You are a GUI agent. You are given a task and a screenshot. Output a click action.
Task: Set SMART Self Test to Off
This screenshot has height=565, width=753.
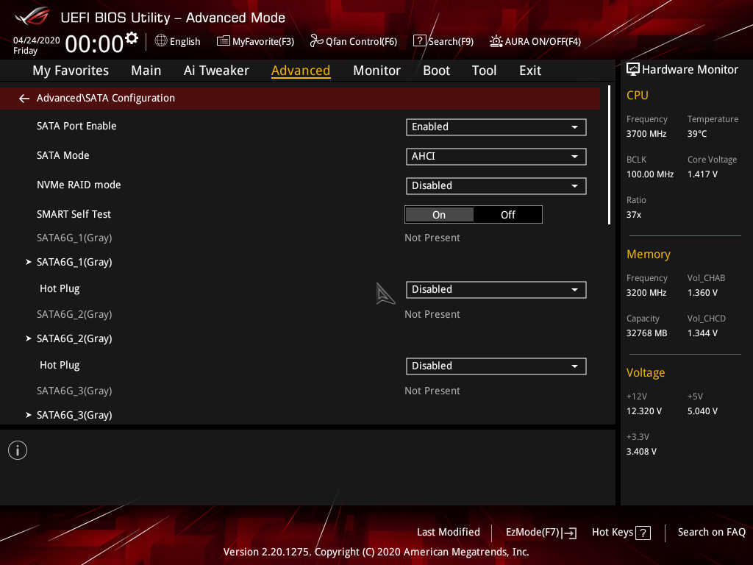click(x=507, y=215)
